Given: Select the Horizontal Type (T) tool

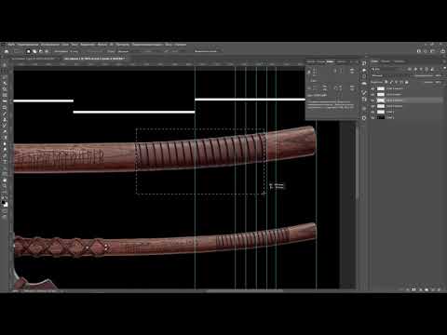Looking at the screenshot, I should (5, 162).
